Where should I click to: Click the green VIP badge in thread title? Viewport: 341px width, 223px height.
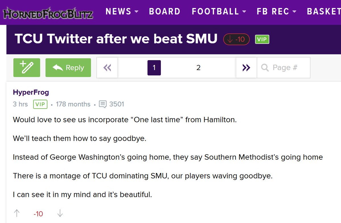[x=262, y=39]
